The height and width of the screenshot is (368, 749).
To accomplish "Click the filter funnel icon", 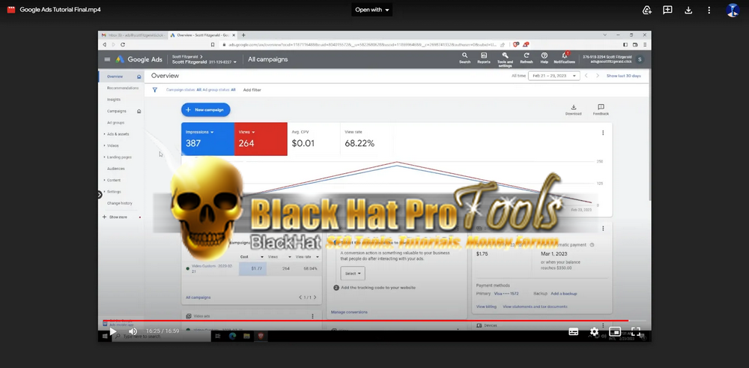I will (155, 89).
